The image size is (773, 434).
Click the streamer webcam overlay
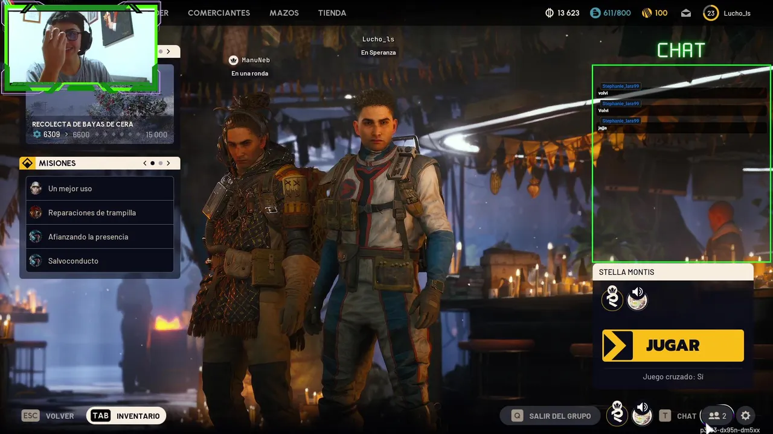[x=81, y=48]
